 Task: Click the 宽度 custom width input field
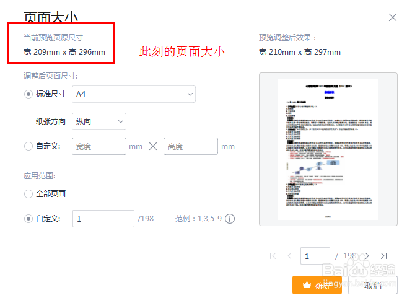[x=99, y=146]
